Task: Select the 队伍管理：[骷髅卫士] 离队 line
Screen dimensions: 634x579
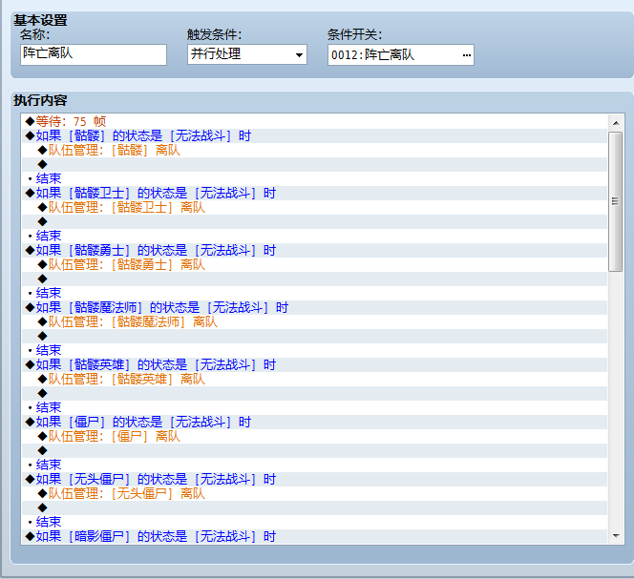Action: [x=314, y=208]
